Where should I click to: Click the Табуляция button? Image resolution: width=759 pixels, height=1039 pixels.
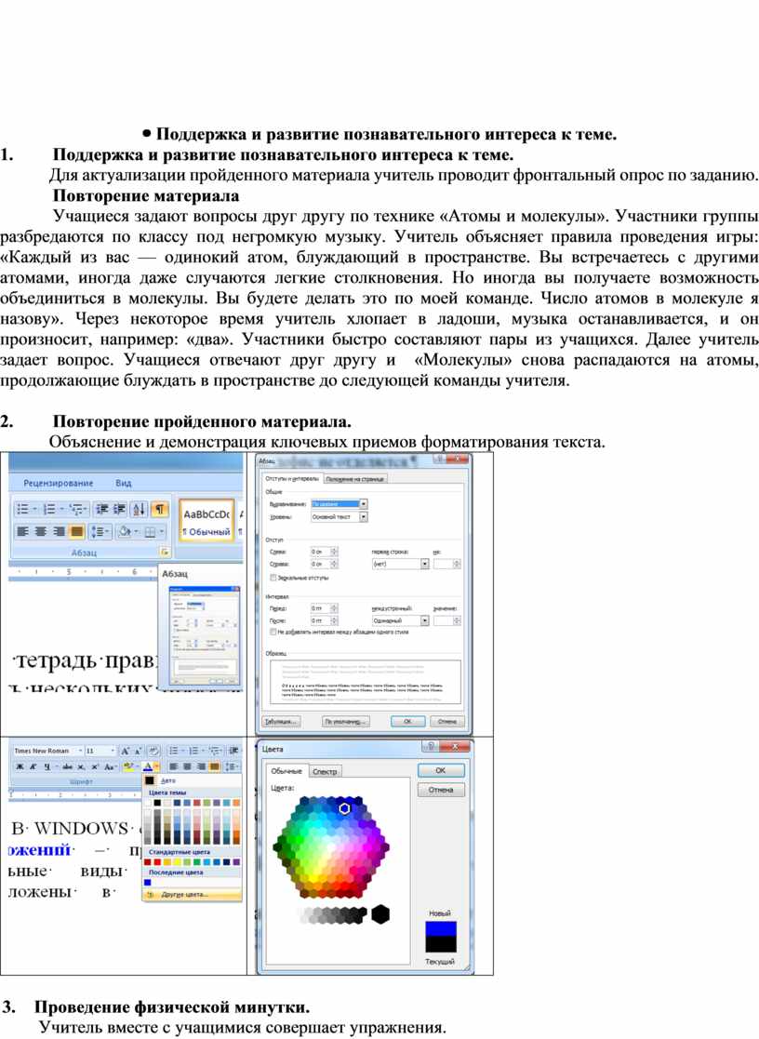[x=283, y=722]
